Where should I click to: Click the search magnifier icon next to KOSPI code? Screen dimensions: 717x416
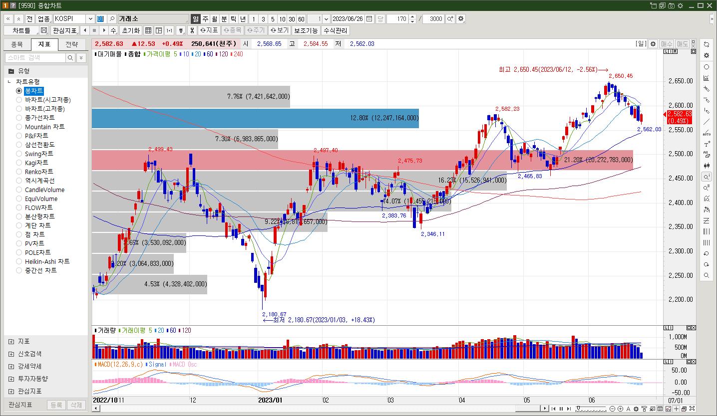click(x=112, y=19)
